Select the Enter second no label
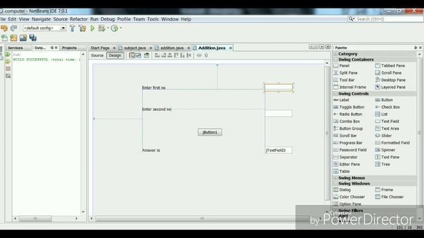Screen dimensions: 424x238 point(156,109)
